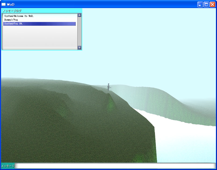Click the scroll up arrow in message log

point(79,15)
